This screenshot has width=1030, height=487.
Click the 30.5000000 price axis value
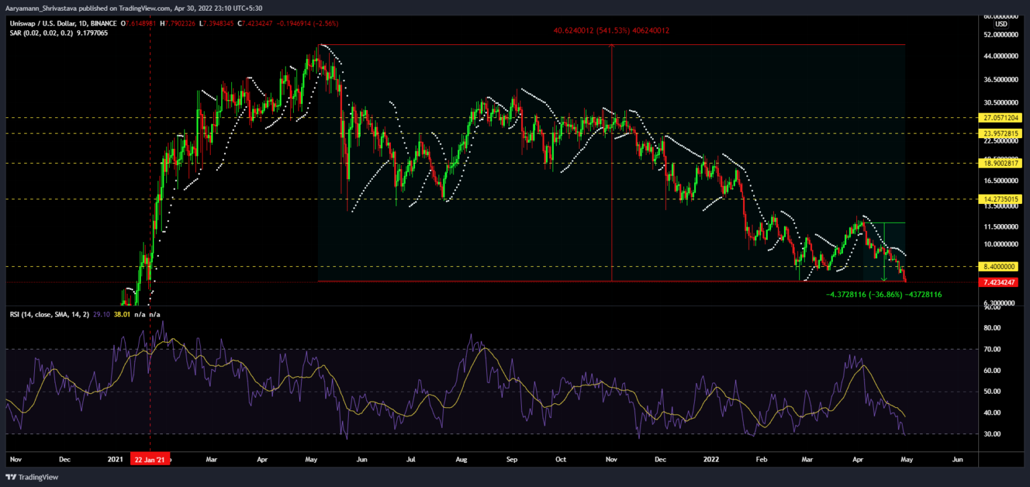(x=1000, y=103)
